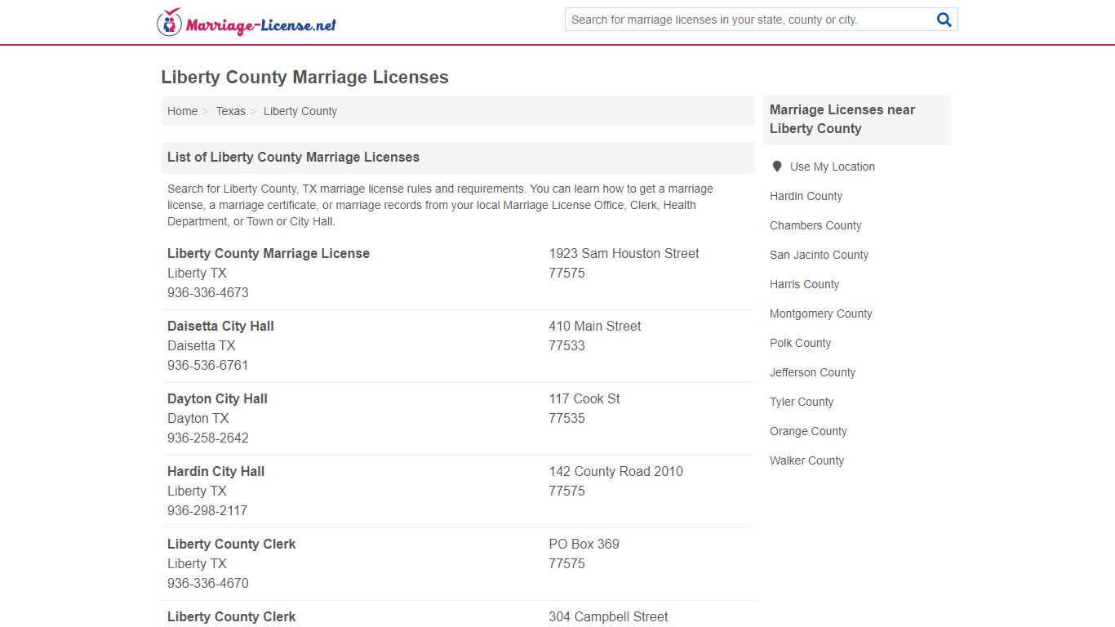Click address PO Box 369
Viewport: 1115px width, 627px height.
tap(584, 544)
